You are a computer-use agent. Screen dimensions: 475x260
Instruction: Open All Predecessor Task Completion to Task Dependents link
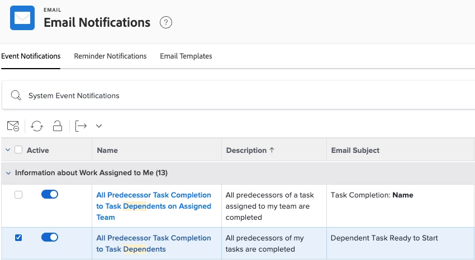pos(153,243)
